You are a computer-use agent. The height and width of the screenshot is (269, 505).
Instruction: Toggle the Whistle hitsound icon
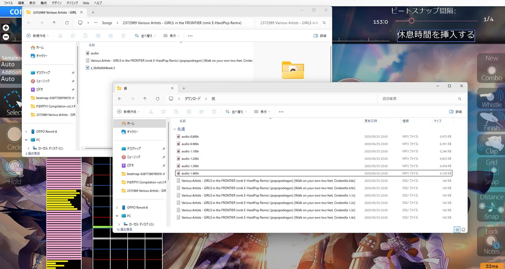[x=491, y=100]
